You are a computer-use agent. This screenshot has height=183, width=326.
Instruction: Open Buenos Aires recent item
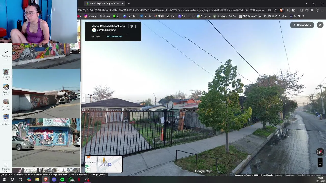6,90
